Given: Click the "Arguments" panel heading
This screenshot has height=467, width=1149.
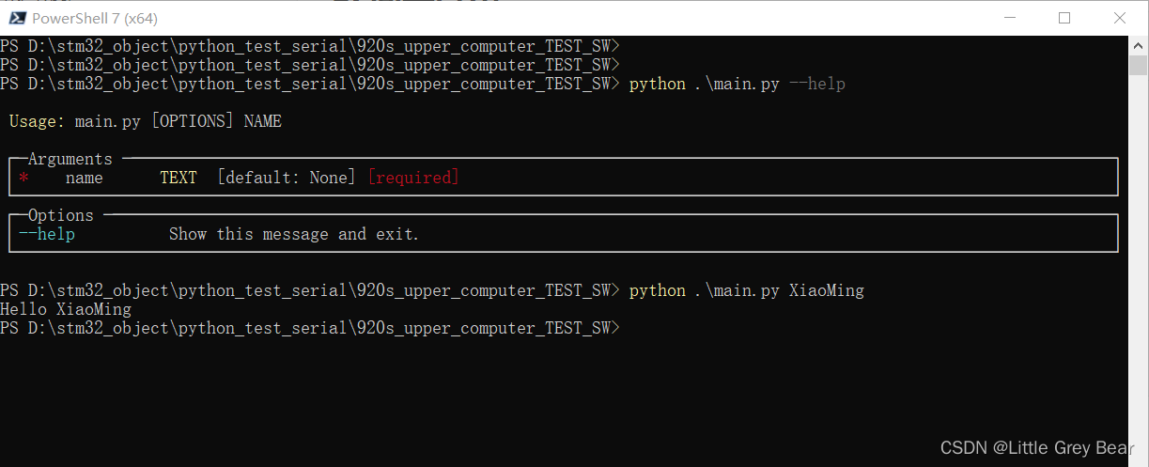Looking at the screenshot, I should (70, 159).
